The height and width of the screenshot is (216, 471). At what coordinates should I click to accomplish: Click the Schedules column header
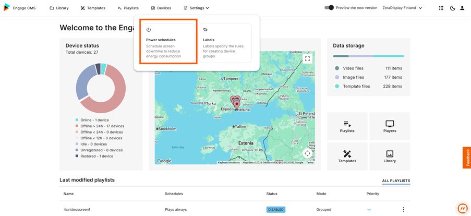point(174,194)
